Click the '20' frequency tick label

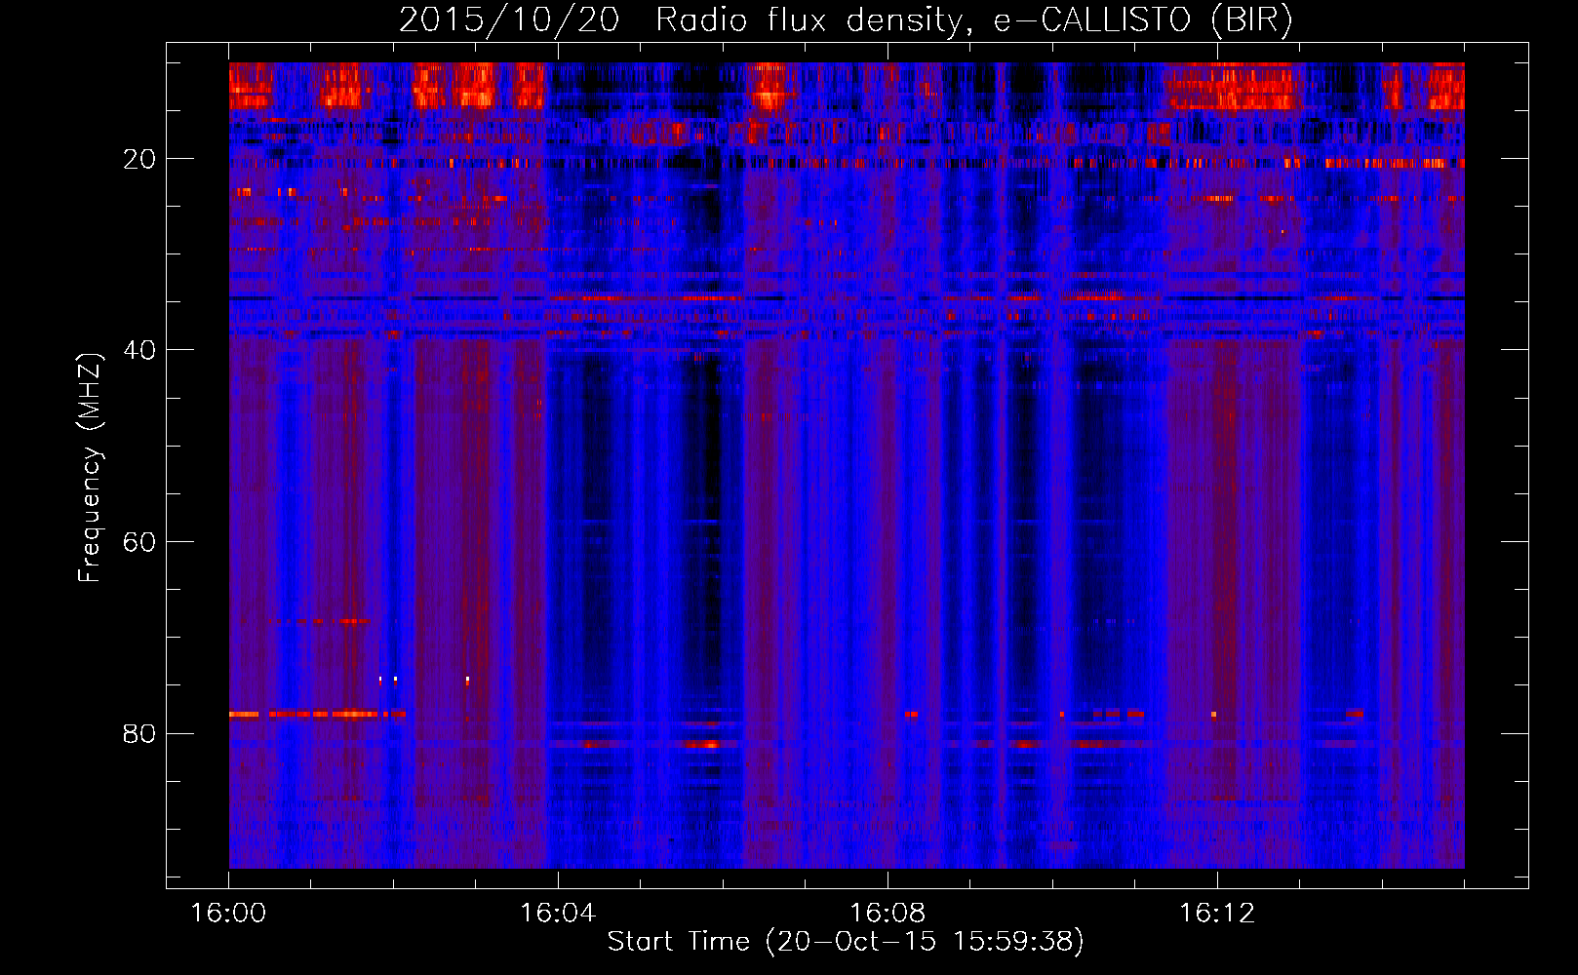(140, 159)
